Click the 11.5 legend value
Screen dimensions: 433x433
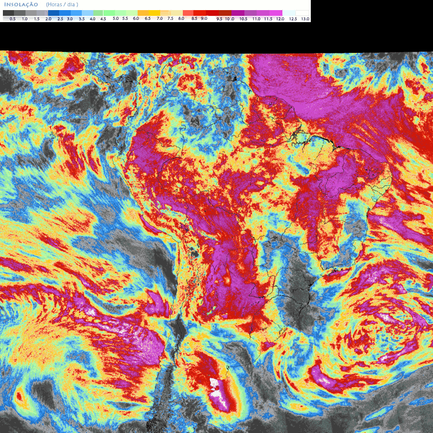click(x=268, y=19)
